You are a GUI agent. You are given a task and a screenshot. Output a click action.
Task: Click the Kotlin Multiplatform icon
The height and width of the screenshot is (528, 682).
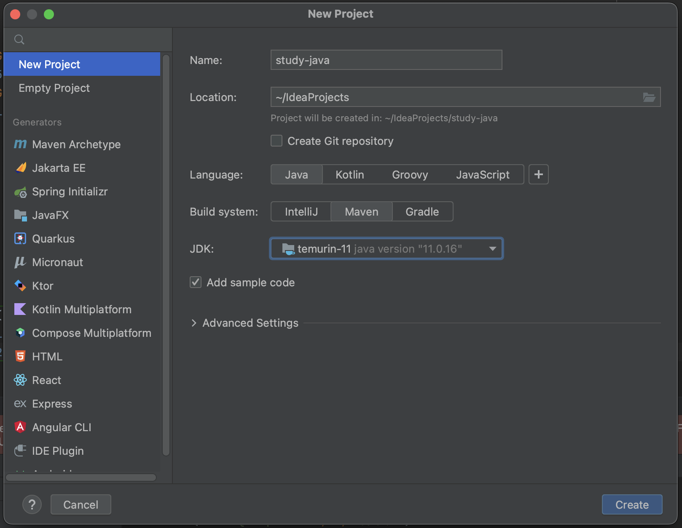pos(20,309)
